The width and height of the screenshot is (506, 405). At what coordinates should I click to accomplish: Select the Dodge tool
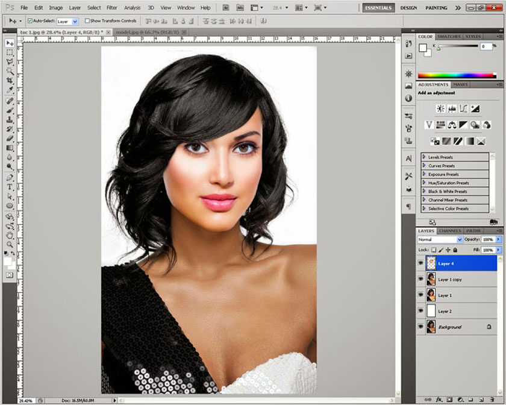tap(10, 166)
